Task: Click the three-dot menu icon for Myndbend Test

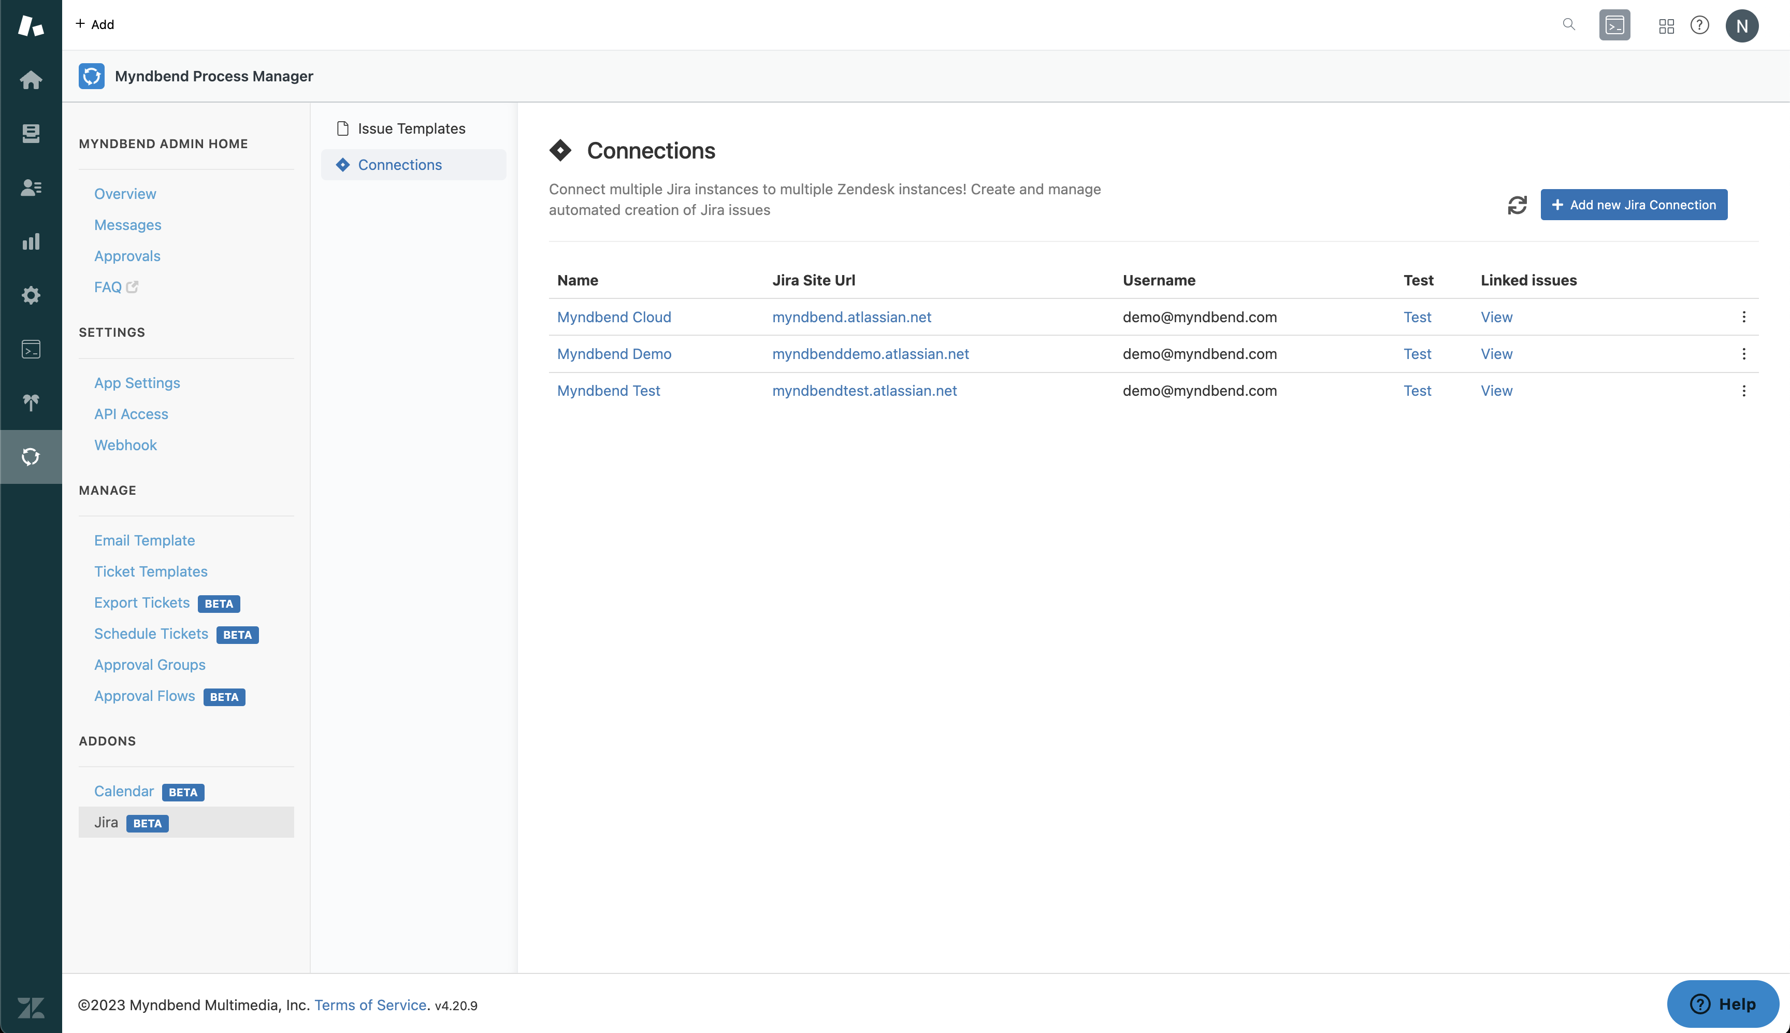Action: pos(1743,390)
